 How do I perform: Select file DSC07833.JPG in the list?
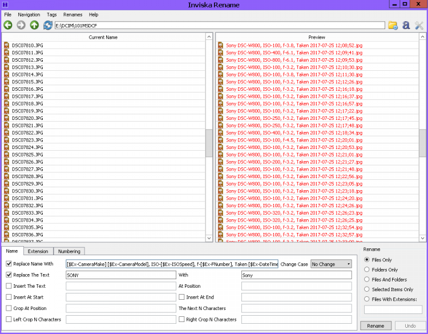[x=104, y=213]
